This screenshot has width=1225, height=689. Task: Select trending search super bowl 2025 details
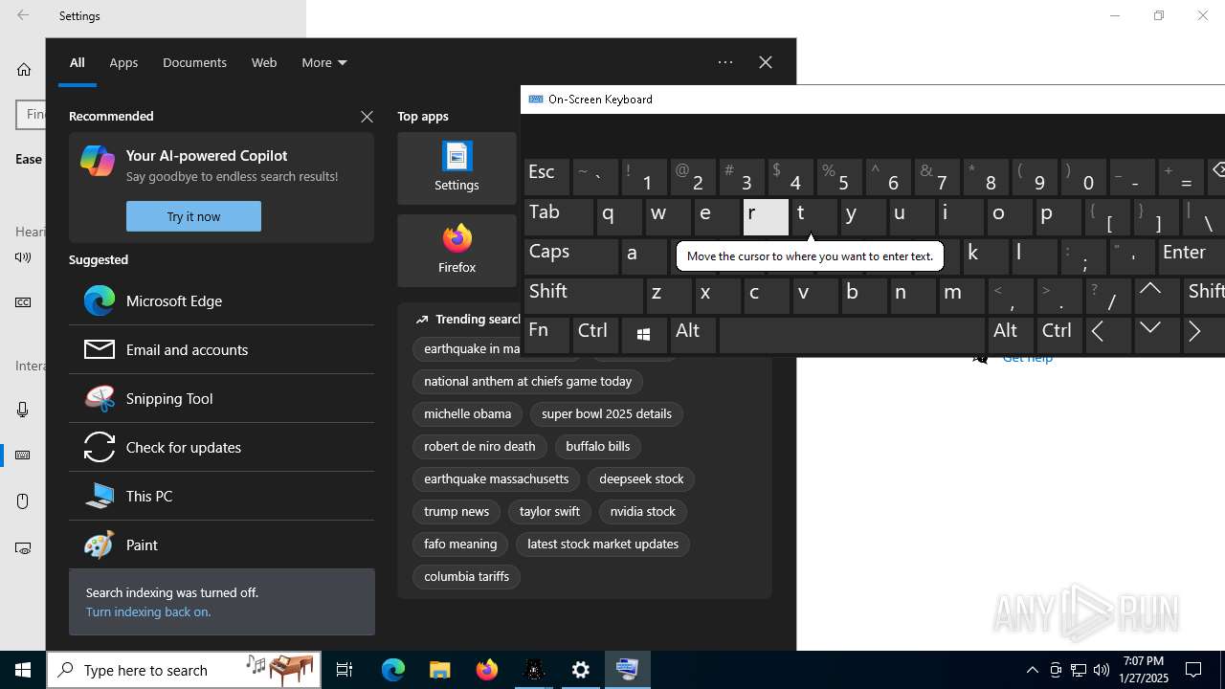pyautogui.click(x=607, y=413)
